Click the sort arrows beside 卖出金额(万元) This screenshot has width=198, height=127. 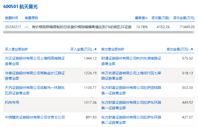coord(191,49)
